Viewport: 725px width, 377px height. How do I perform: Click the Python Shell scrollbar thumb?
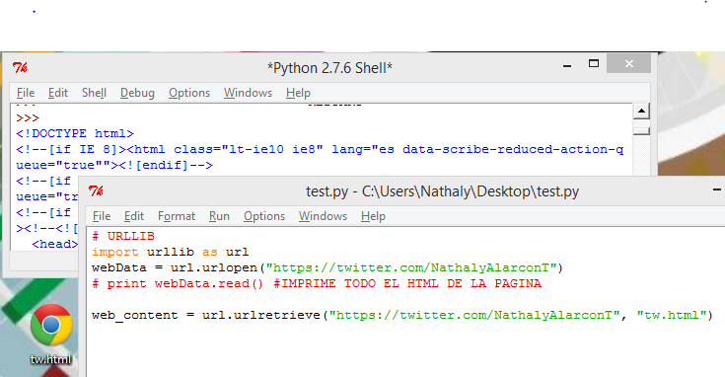pyautogui.click(x=641, y=131)
